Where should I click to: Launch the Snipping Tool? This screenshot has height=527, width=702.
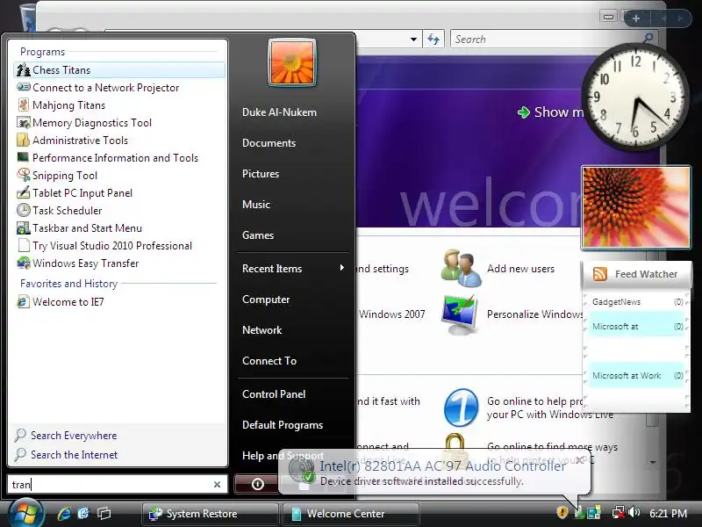click(119, 175)
